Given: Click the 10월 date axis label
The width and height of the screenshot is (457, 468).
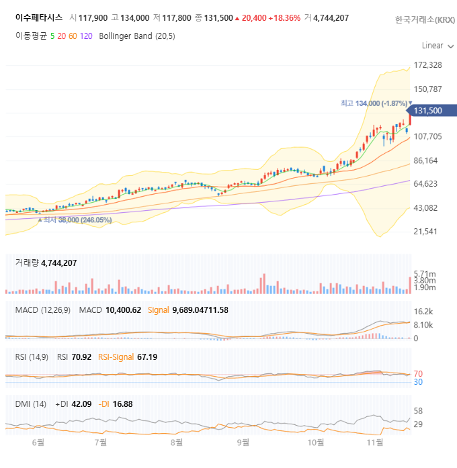Looking at the screenshot, I should tap(316, 442).
